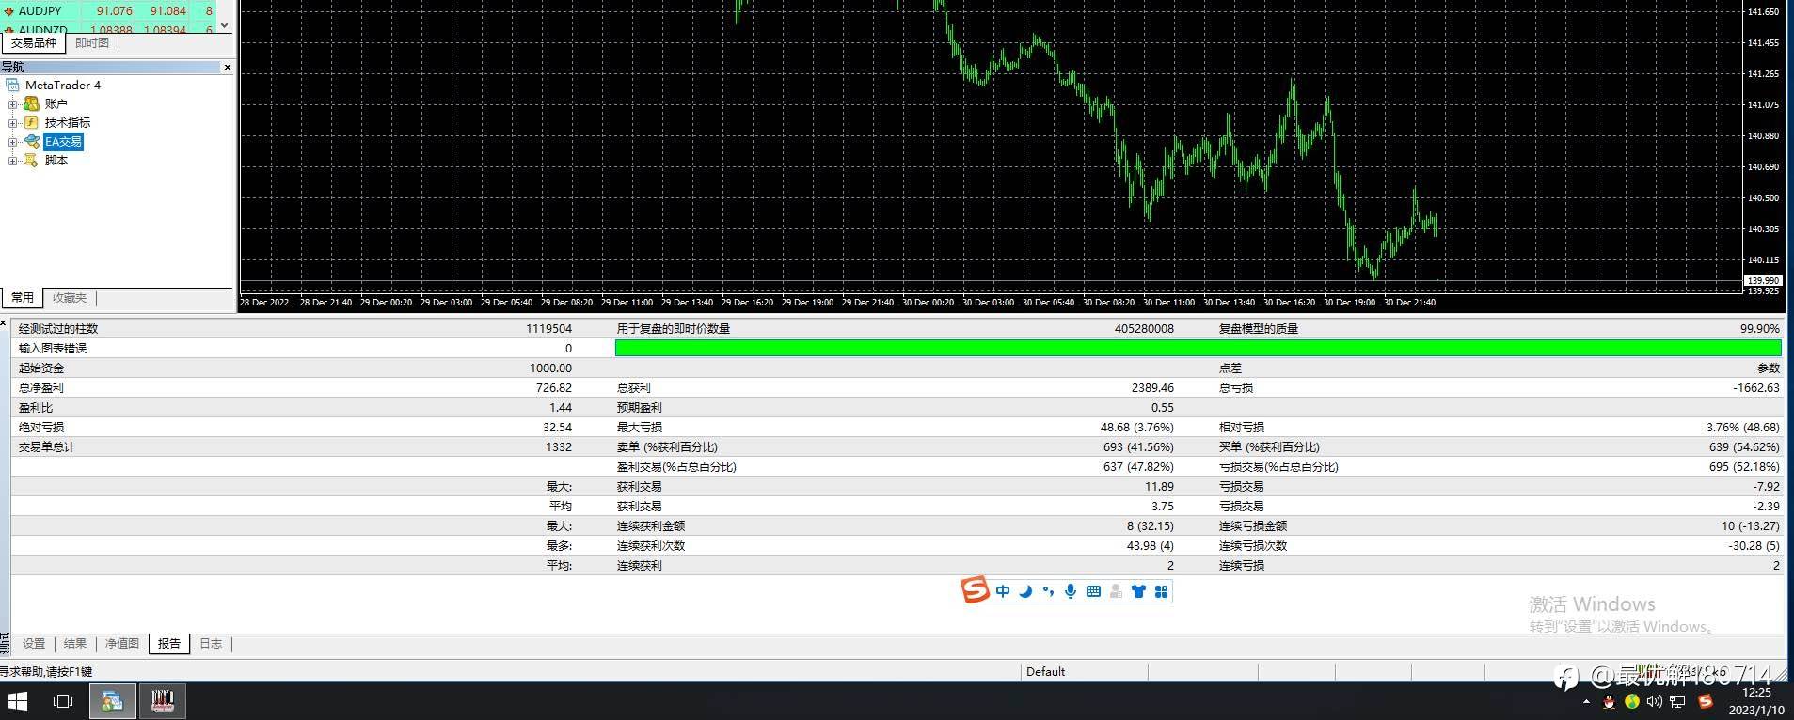Select the EA交易 tree item label
The width and height of the screenshot is (1794, 720).
click(x=63, y=141)
